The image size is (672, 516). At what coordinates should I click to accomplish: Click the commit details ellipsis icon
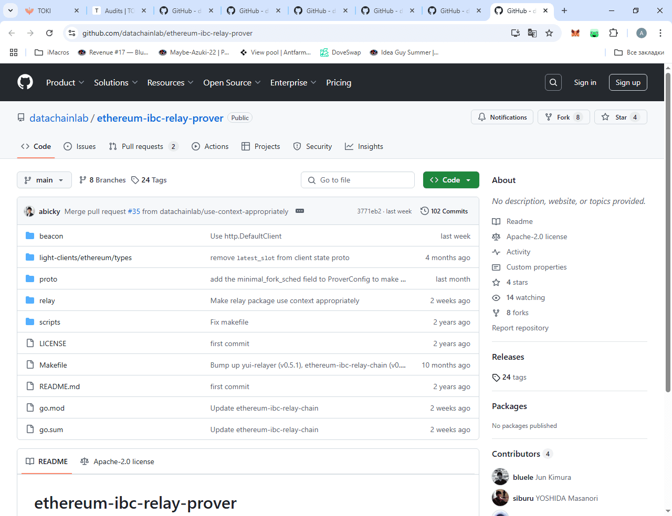click(x=300, y=211)
